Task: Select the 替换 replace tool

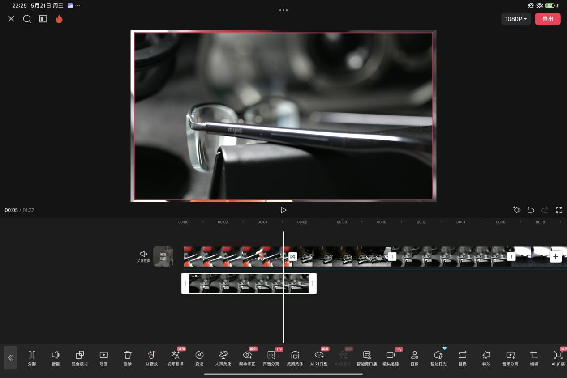Action: pyautogui.click(x=463, y=358)
